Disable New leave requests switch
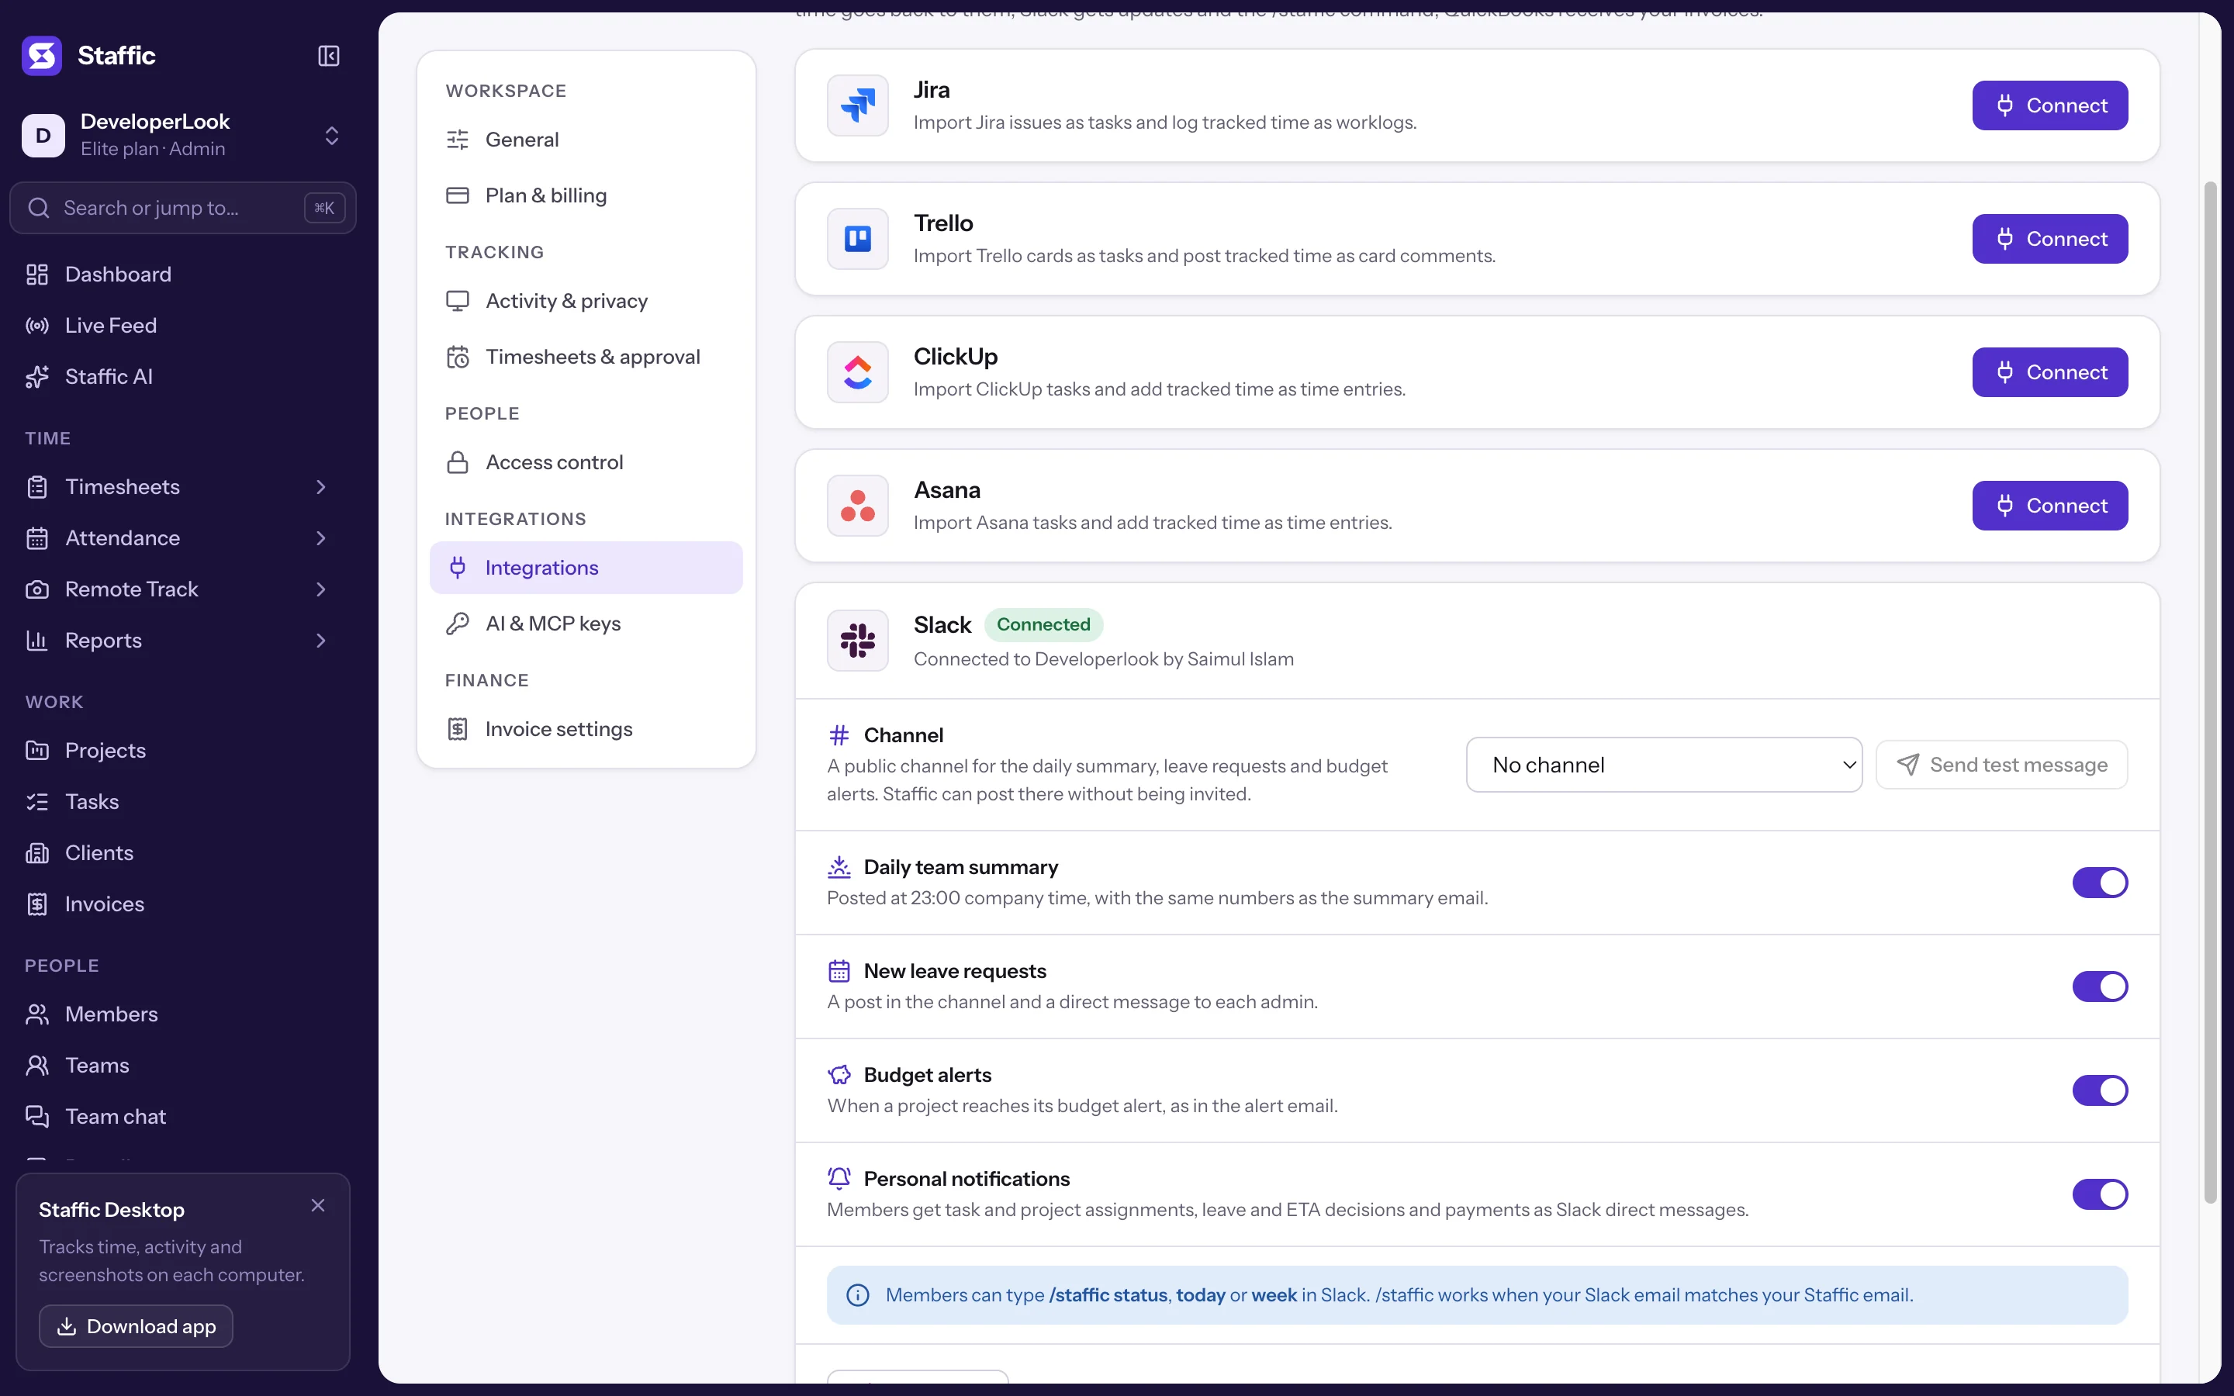The height and width of the screenshot is (1396, 2234). pyautogui.click(x=2099, y=986)
